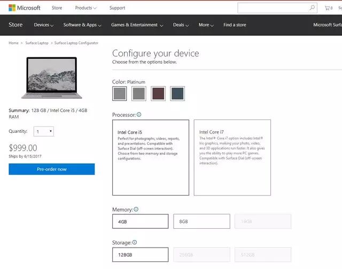Select 128GB storage option

(140, 255)
